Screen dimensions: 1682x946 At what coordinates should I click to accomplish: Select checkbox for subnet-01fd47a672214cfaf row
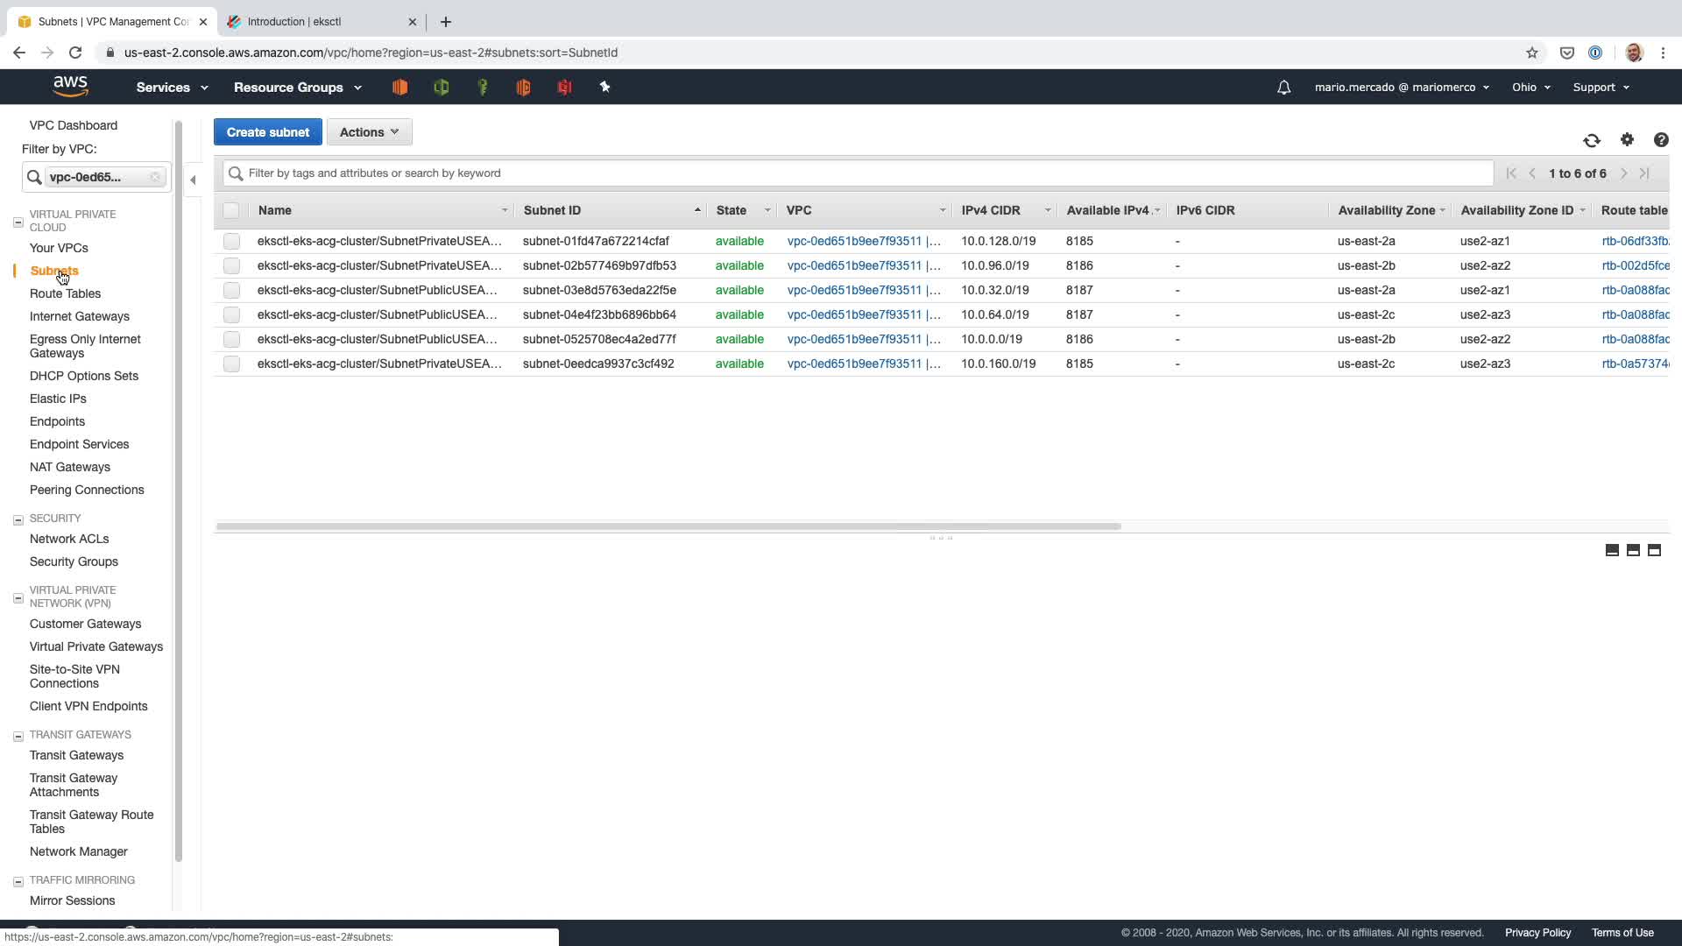pos(231,241)
